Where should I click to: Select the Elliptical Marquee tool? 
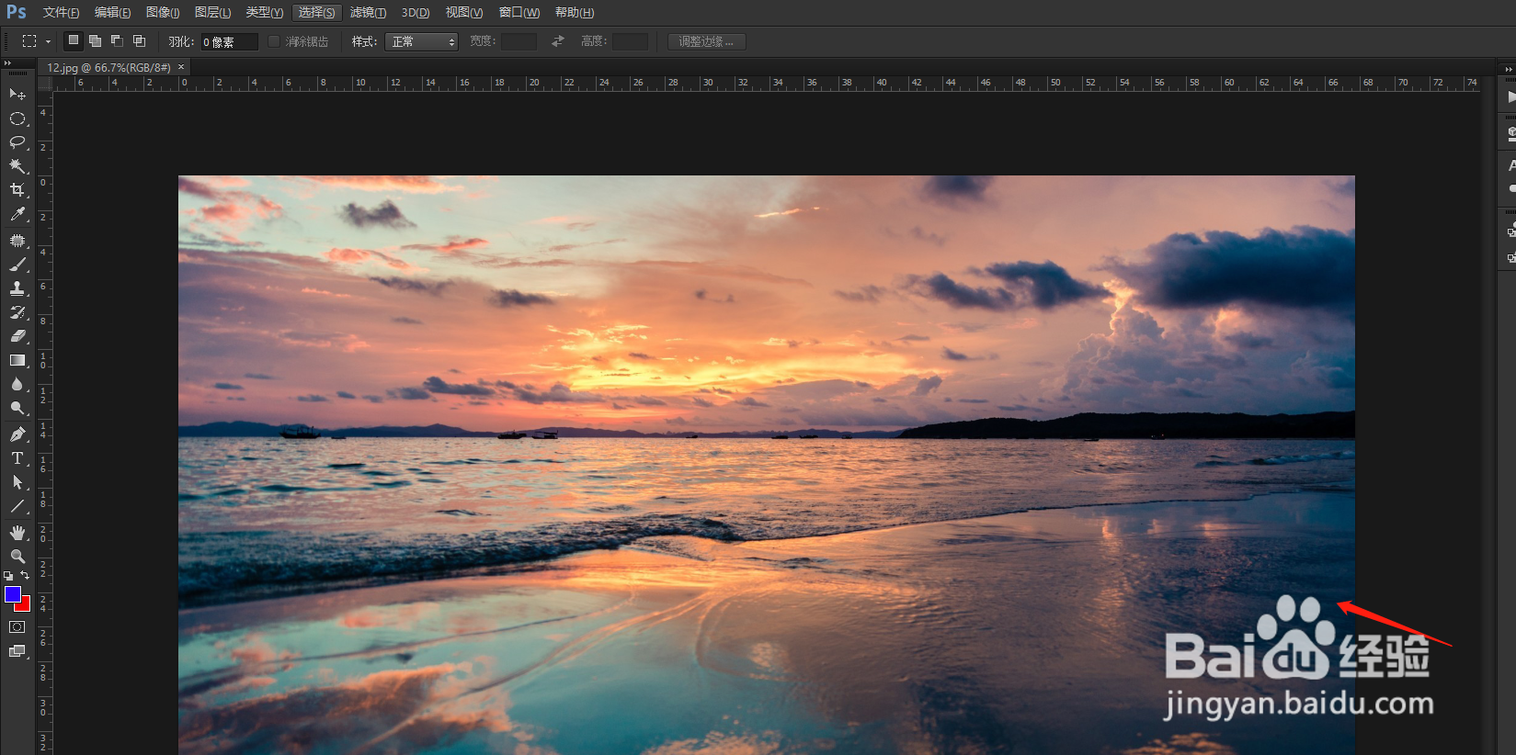[x=17, y=118]
